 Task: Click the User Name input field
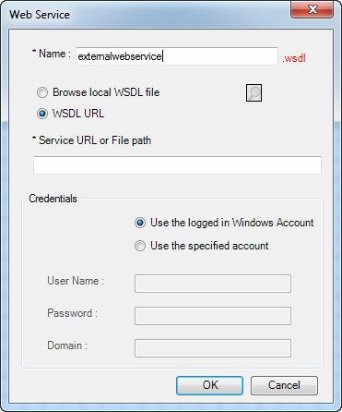213,284
